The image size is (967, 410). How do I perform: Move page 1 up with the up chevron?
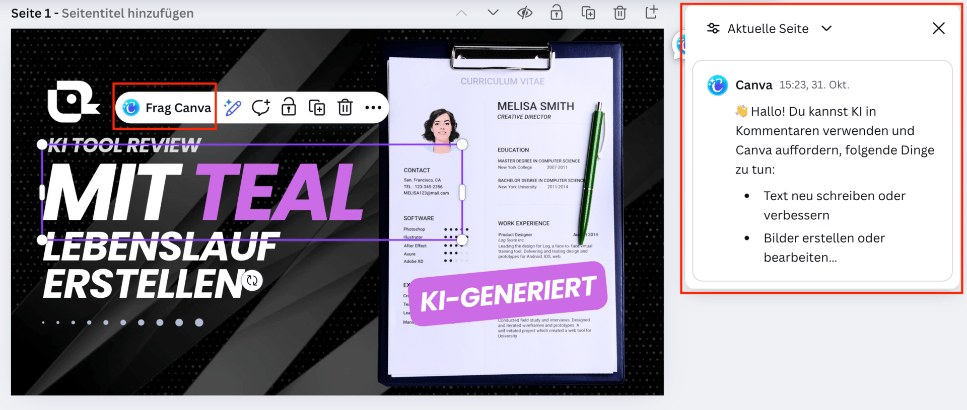coord(461,13)
